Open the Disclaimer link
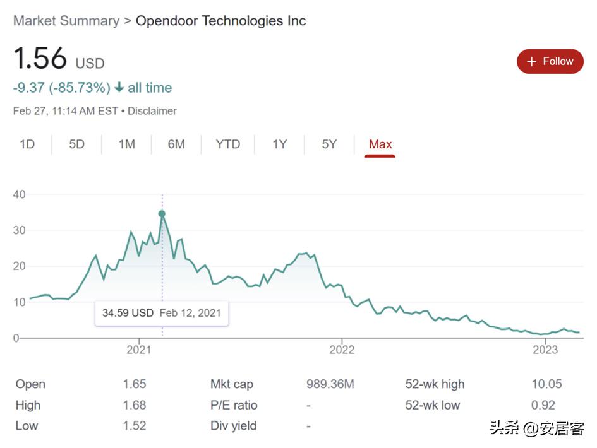This screenshot has height=448, width=597. pos(152,111)
